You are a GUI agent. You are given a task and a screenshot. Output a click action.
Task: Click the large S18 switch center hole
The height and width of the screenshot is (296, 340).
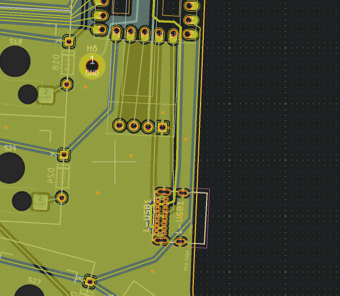click(x=14, y=61)
